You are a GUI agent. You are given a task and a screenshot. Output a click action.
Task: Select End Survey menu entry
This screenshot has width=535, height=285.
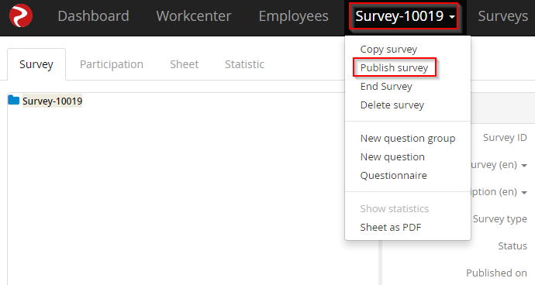[386, 87]
